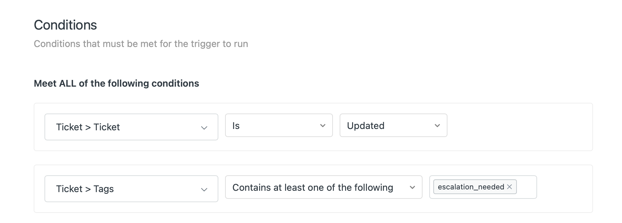Focus the tag input area after escalation_needed
This screenshot has width=622, height=223.
(x=526, y=187)
